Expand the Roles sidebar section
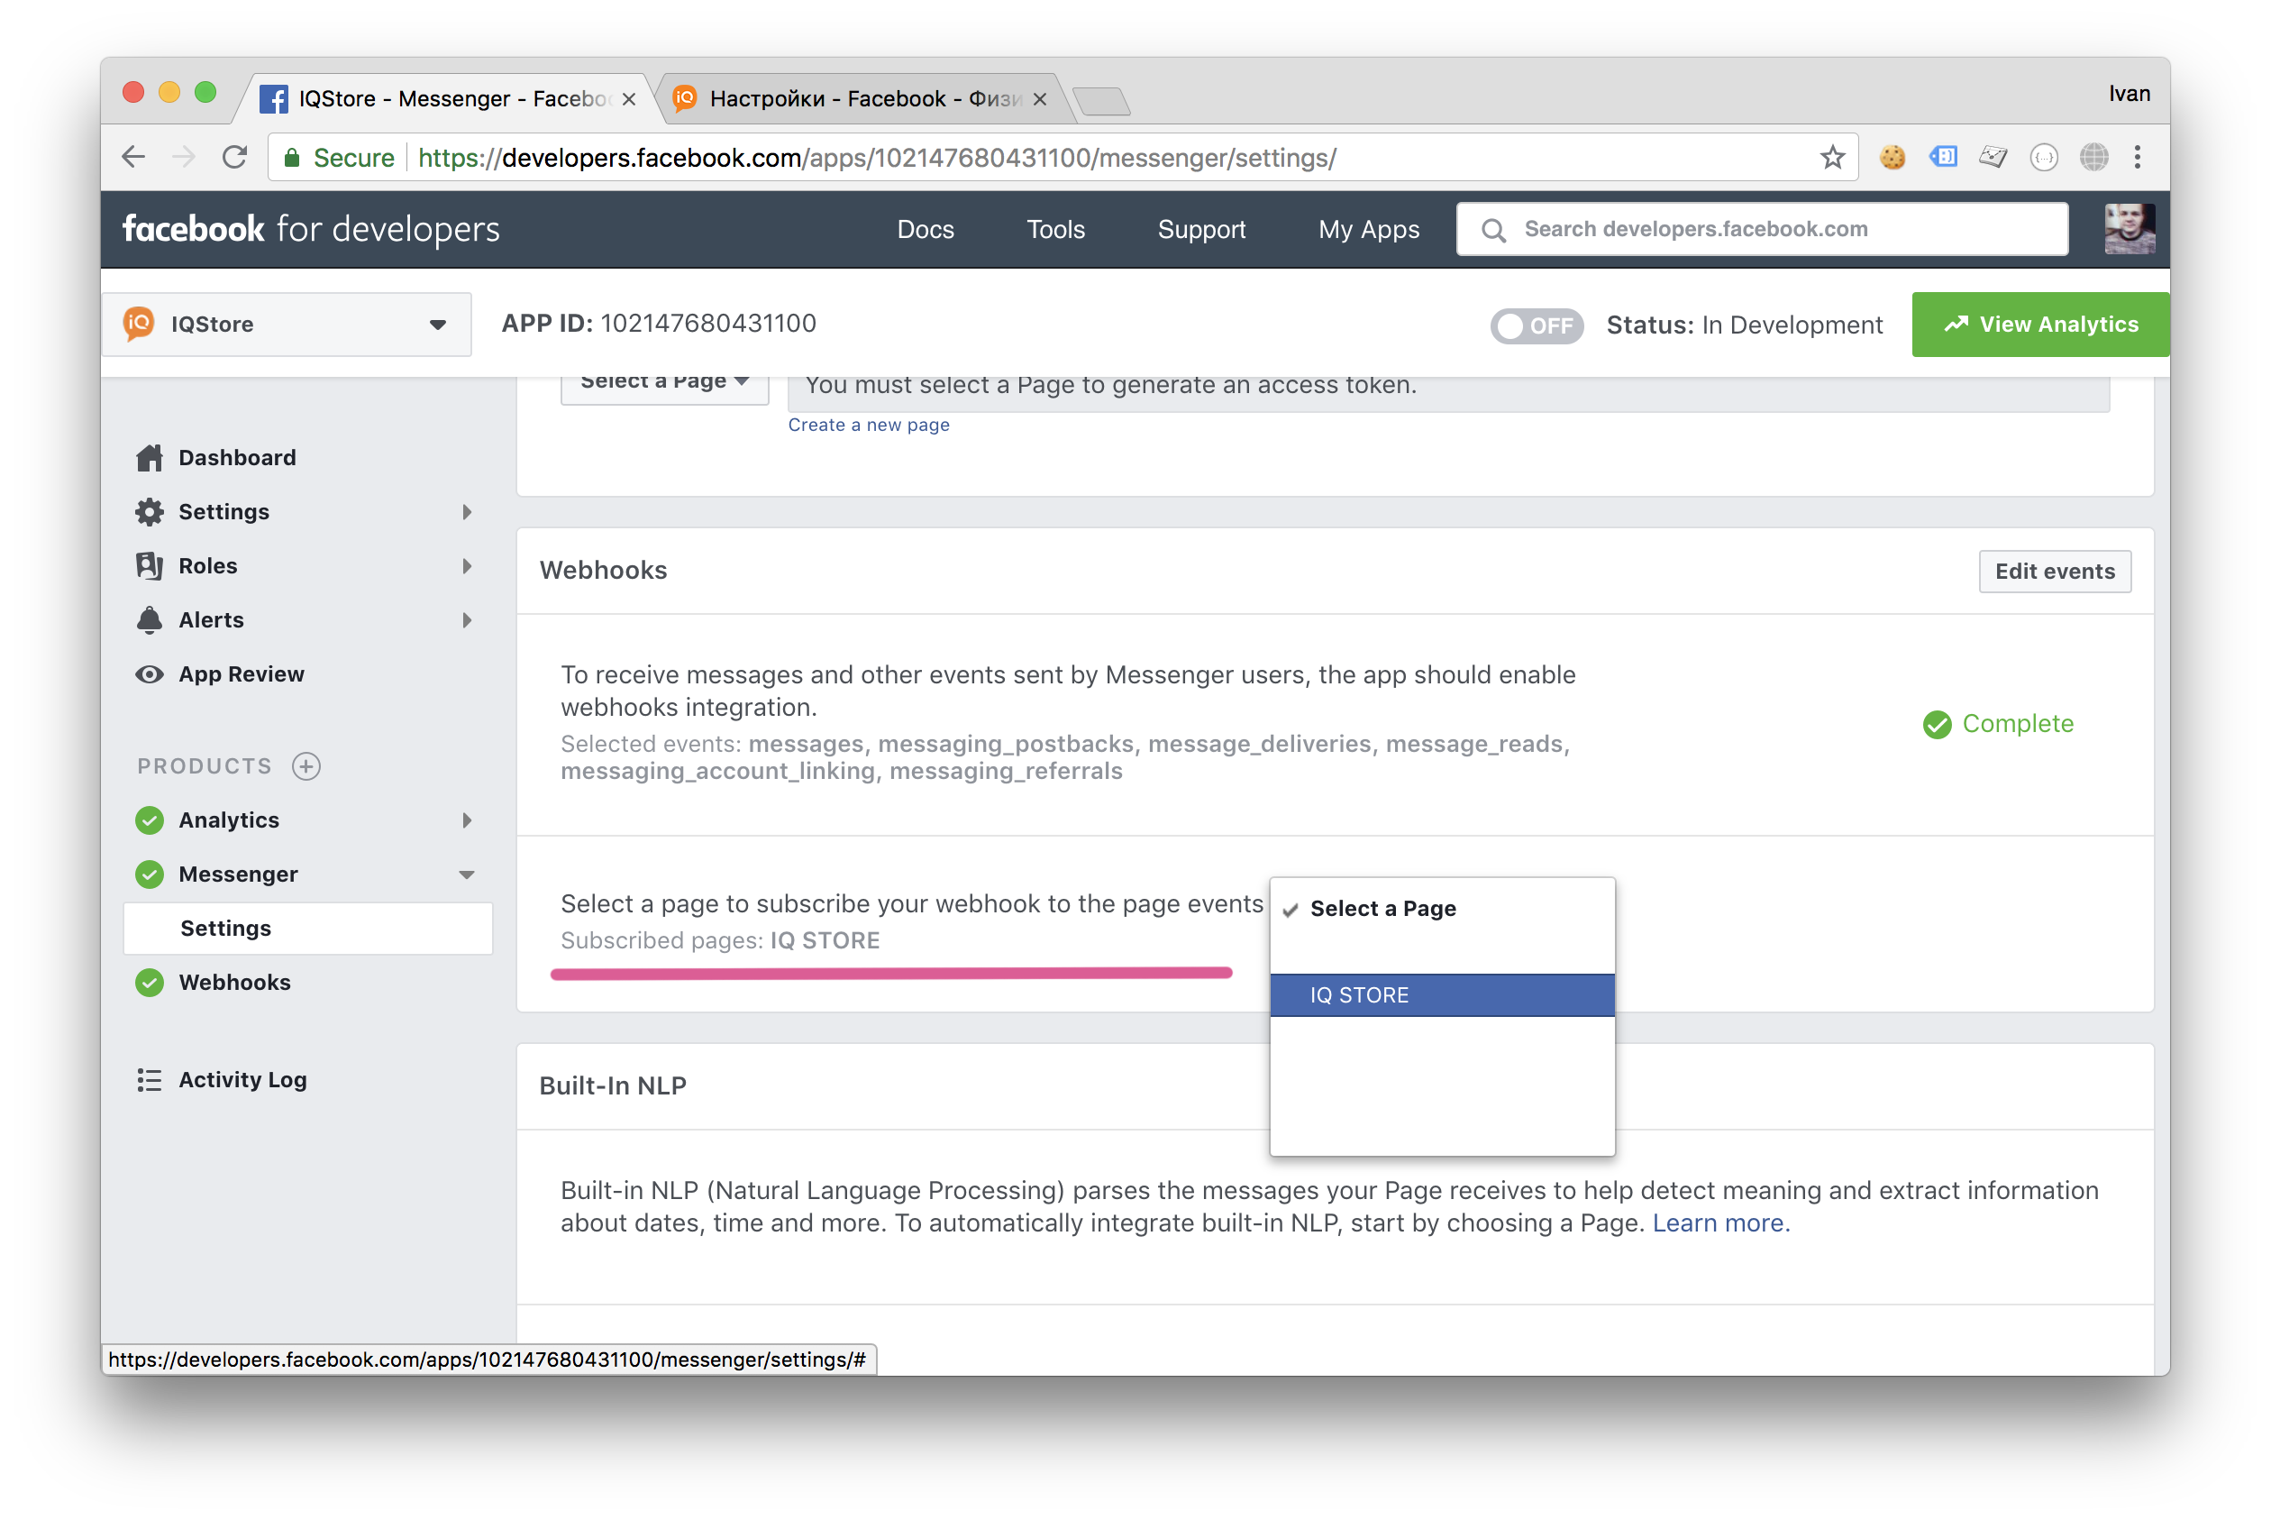The height and width of the screenshot is (1520, 2271). [x=467, y=566]
